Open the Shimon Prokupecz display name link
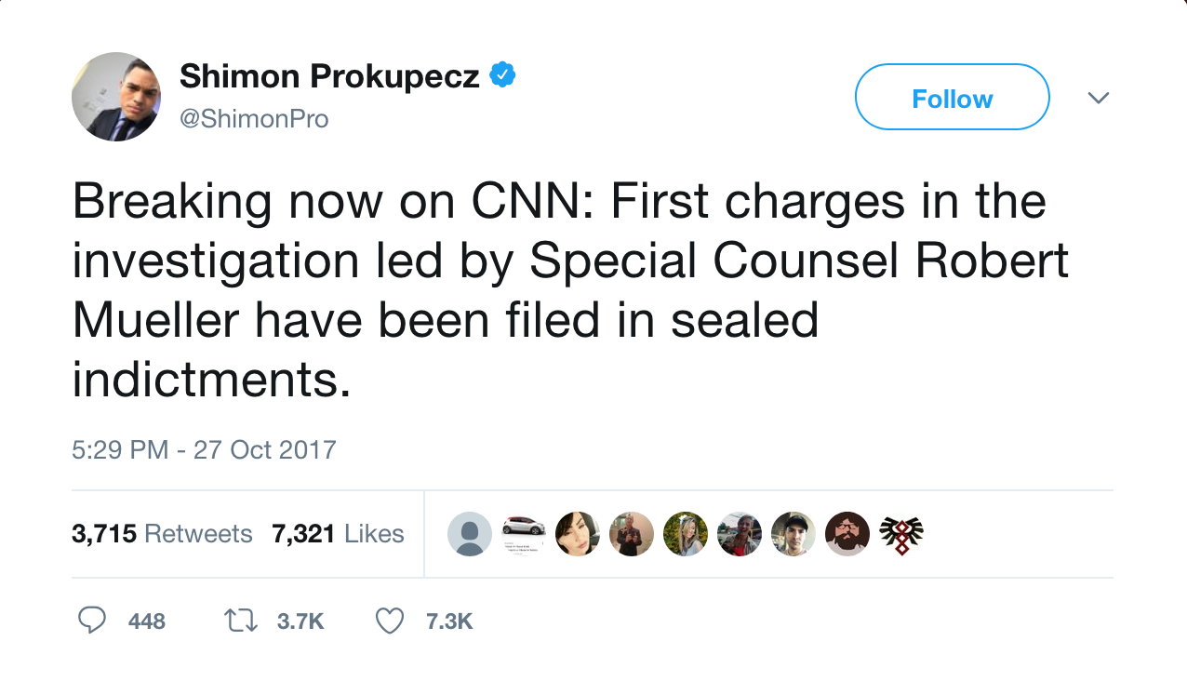The height and width of the screenshot is (681, 1187). tap(329, 76)
